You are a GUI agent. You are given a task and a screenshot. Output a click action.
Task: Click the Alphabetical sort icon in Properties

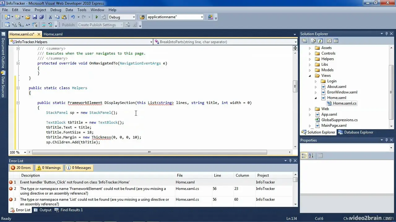coord(311,156)
